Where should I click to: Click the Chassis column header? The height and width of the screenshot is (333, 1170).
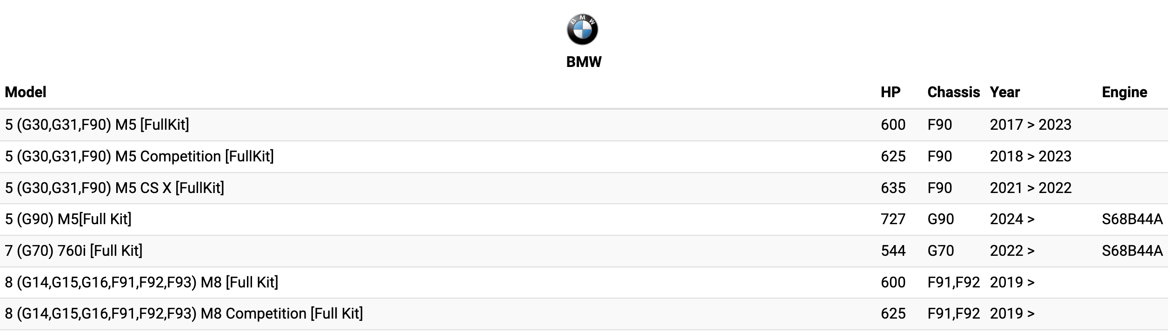point(953,92)
